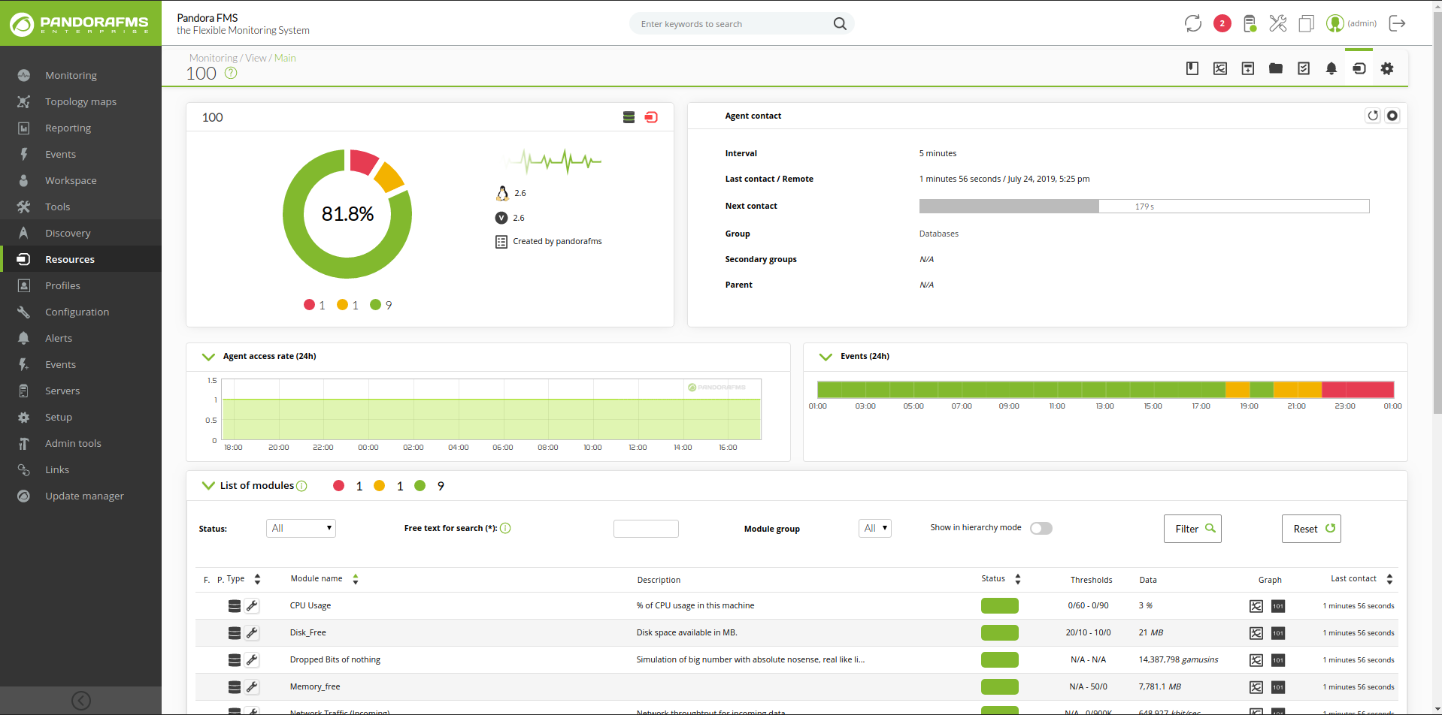Click the red segment of Events timeline
This screenshot has height=715, width=1442.
pos(1358,389)
